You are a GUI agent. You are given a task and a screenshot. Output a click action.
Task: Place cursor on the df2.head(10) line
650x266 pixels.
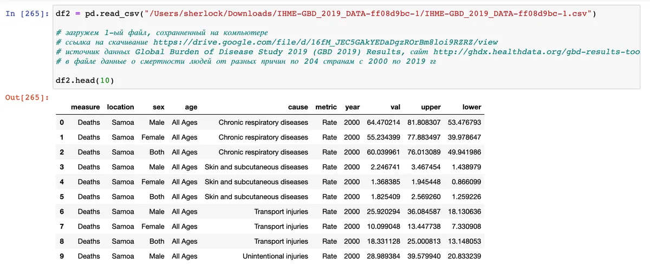(84, 81)
